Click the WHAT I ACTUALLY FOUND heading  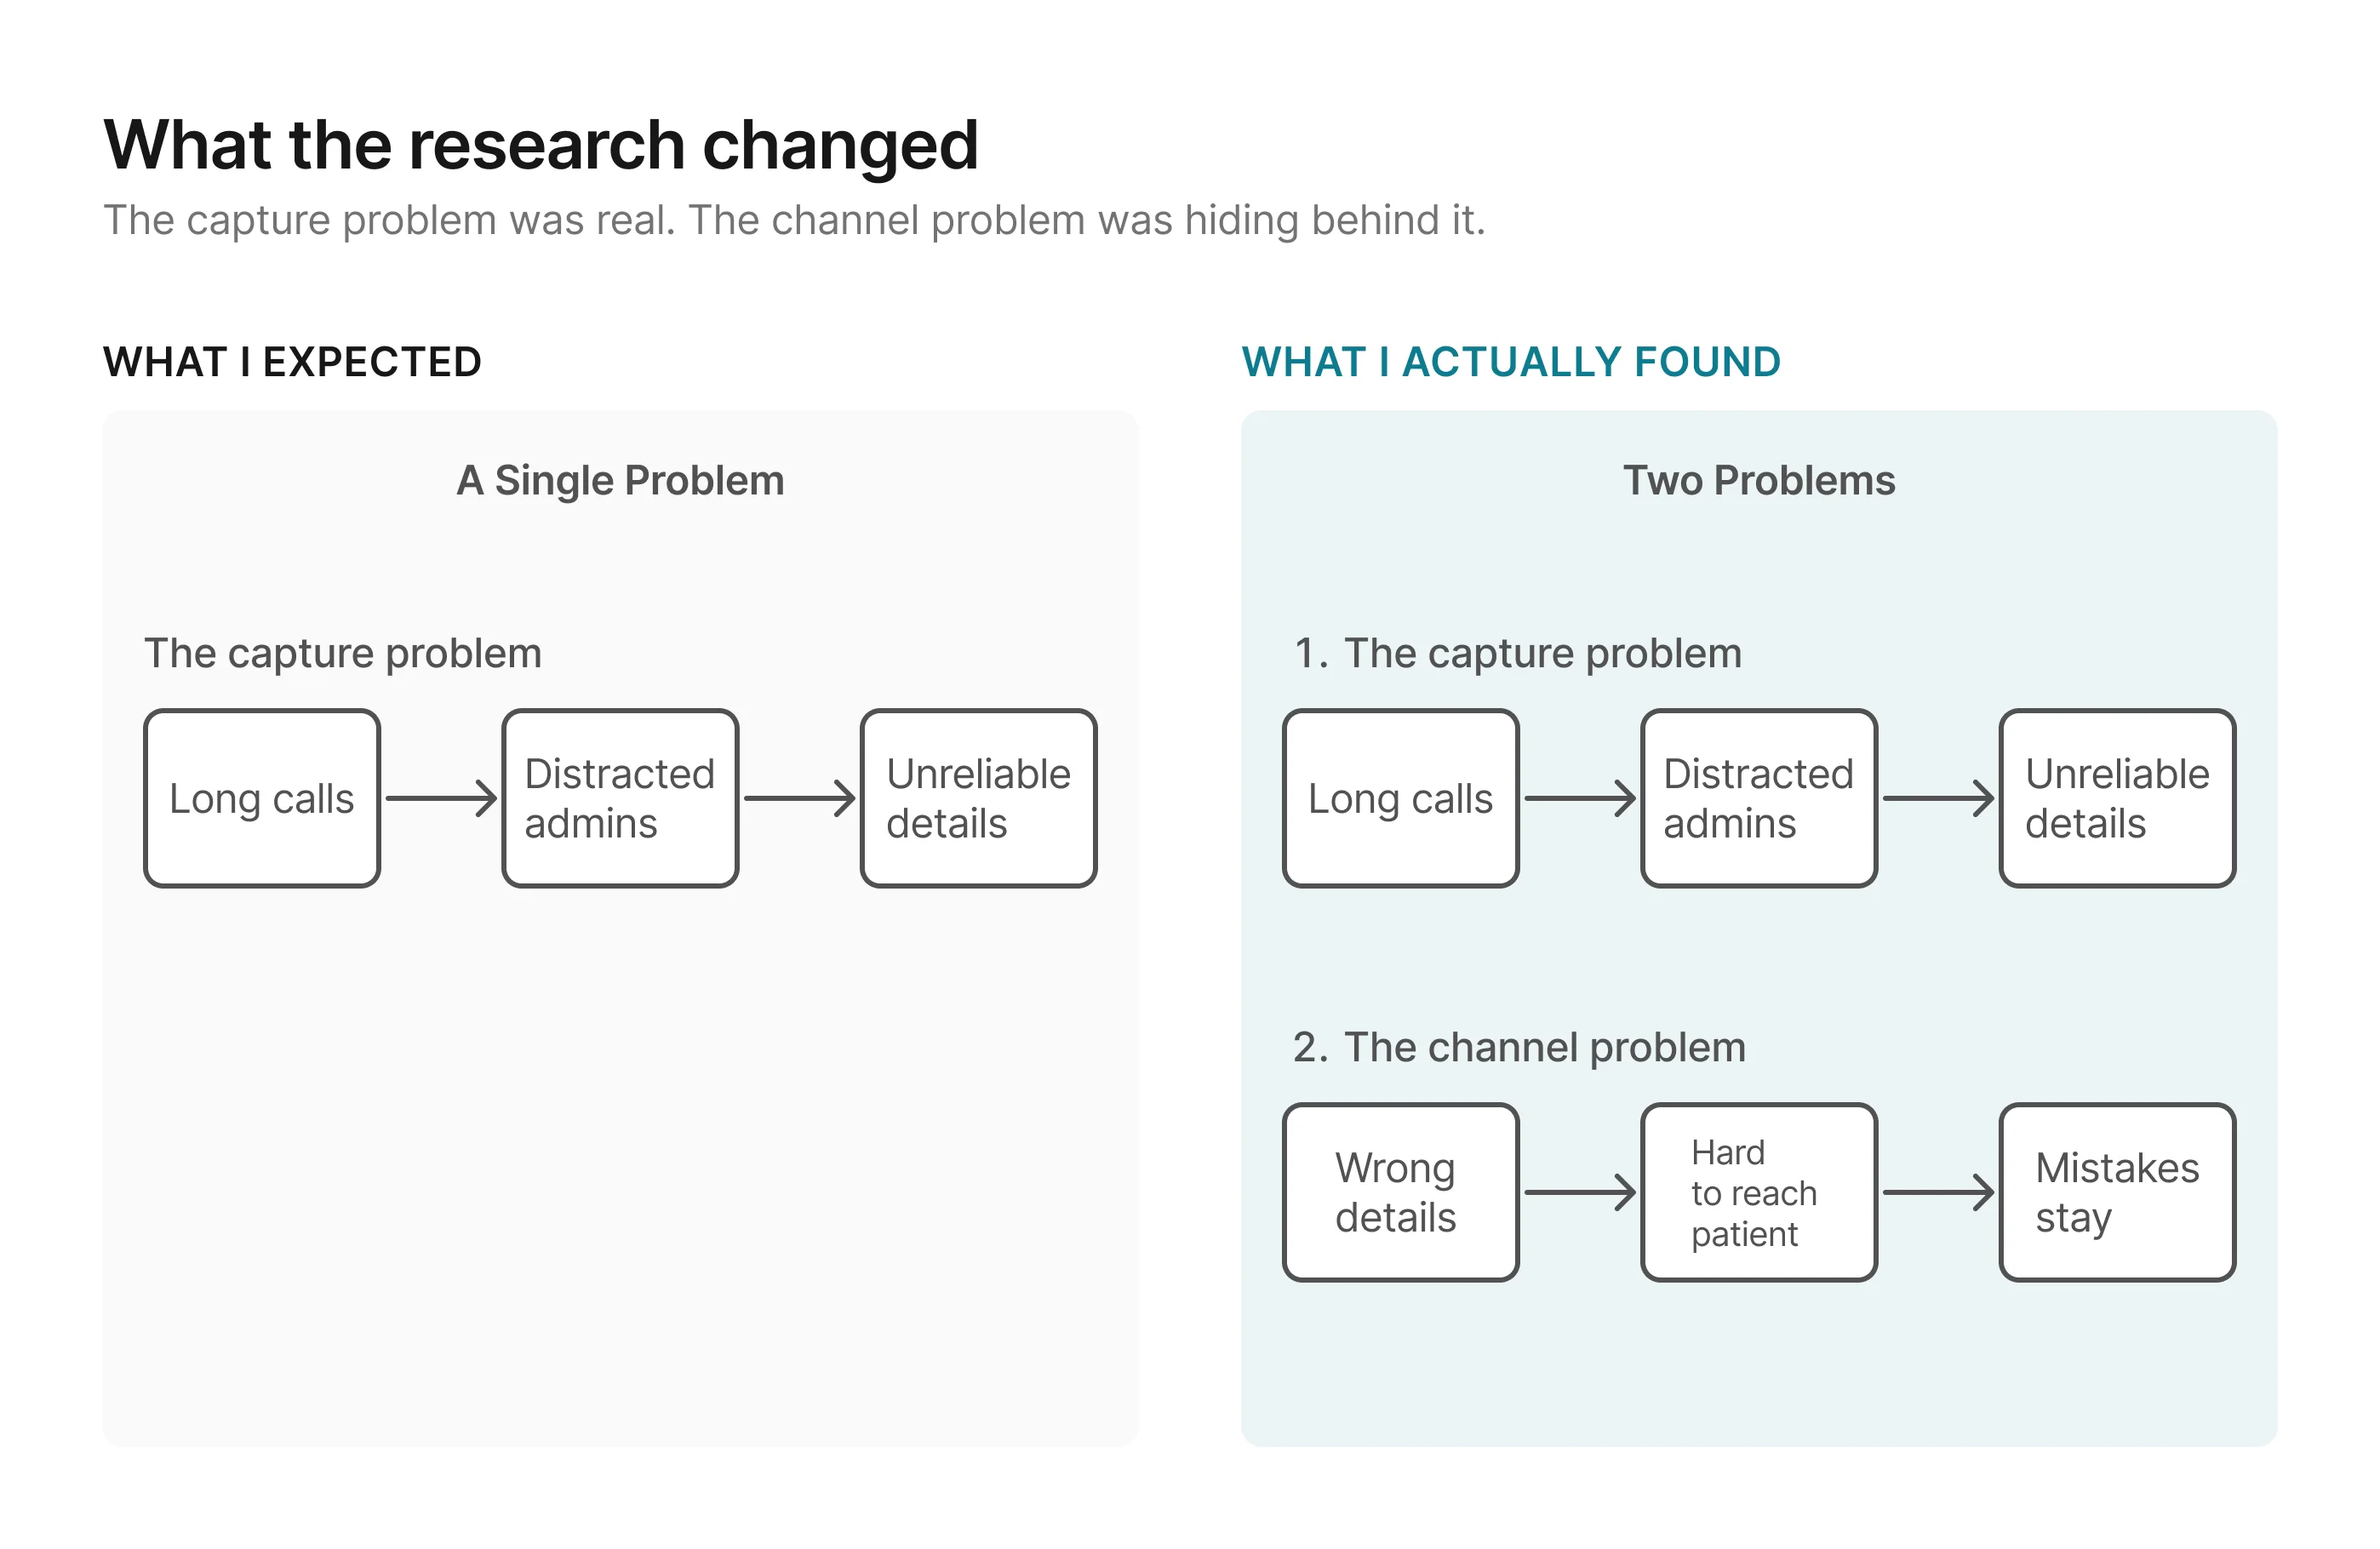click(x=1510, y=362)
